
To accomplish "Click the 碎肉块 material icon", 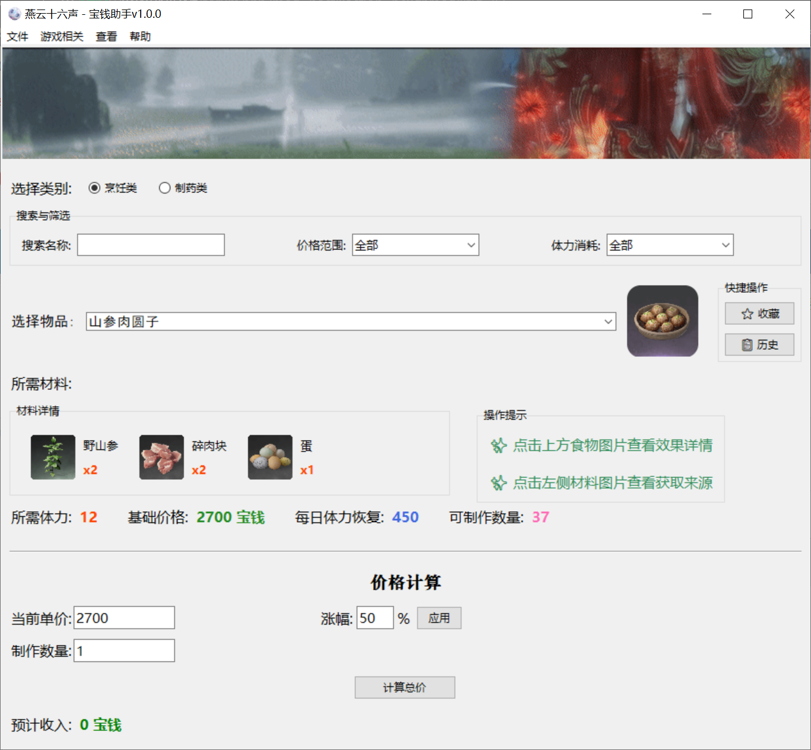I will tap(161, 457).
